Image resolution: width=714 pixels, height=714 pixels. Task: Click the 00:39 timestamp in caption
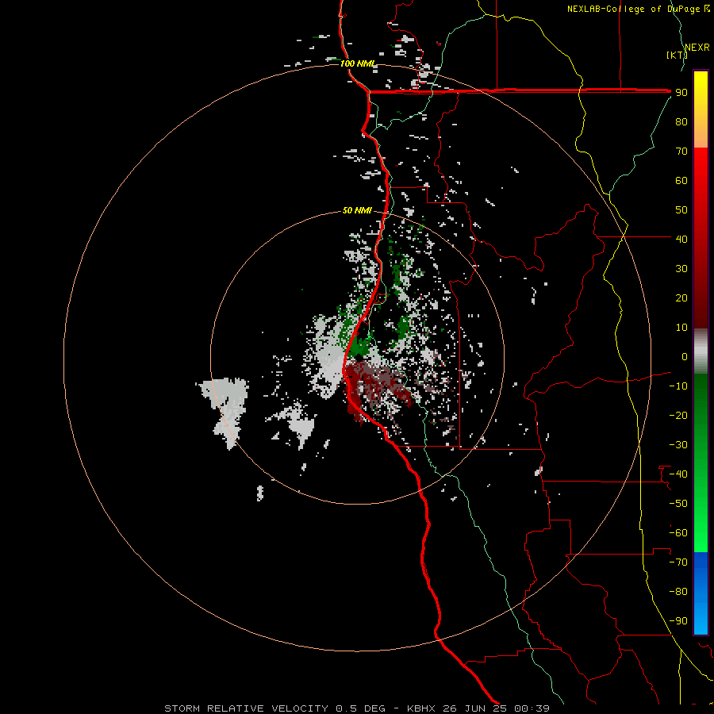[532, 708]
